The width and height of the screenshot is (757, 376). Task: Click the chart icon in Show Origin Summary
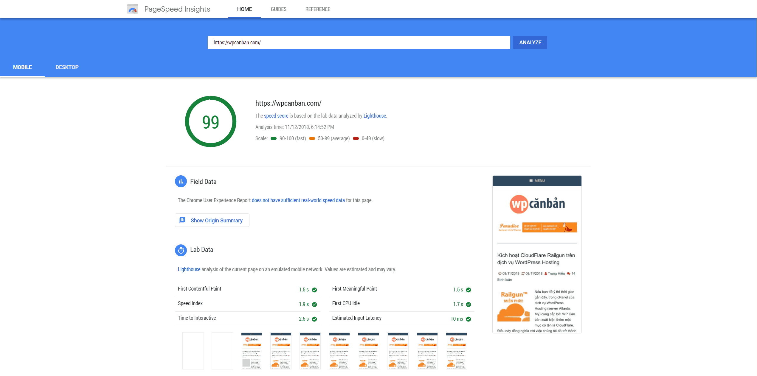point(182,220)
